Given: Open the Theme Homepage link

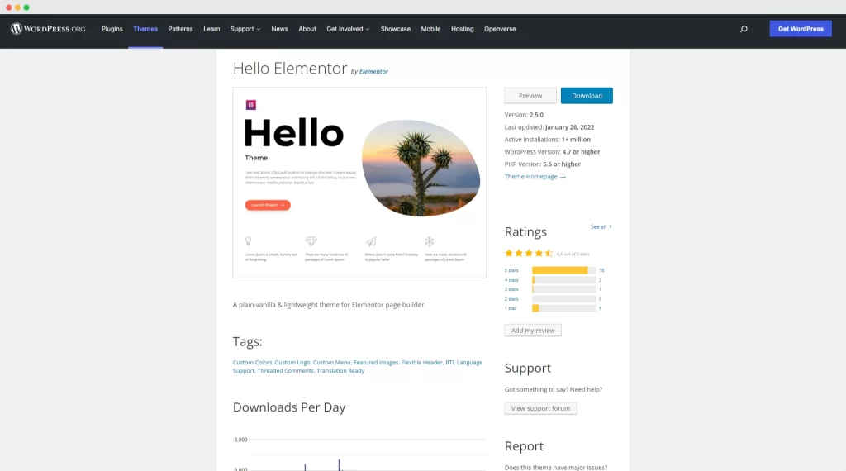Looking at the screenshot, I should pos(535,177).
